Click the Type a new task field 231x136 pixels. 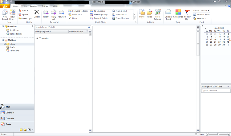pos(216,91)
